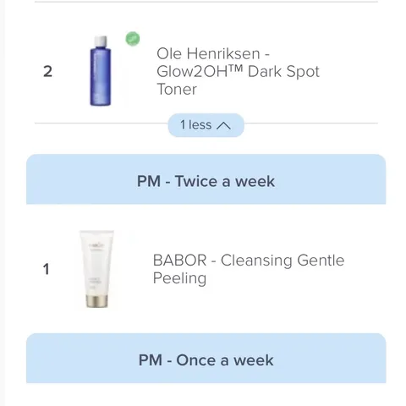
Task: Tap the green badge beside the toner
Action: pyautogui.click(x=133, y=39)
